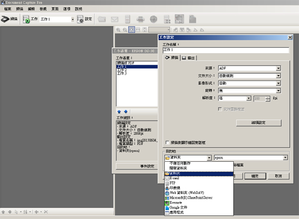Click the resolution dpi spinner arrows

pos(268,99)
